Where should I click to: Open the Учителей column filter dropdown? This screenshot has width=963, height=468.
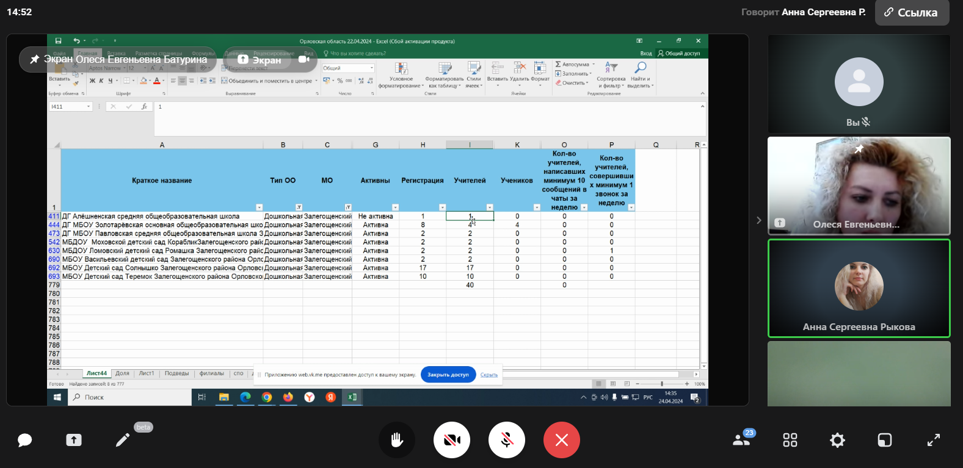point(489,207)
